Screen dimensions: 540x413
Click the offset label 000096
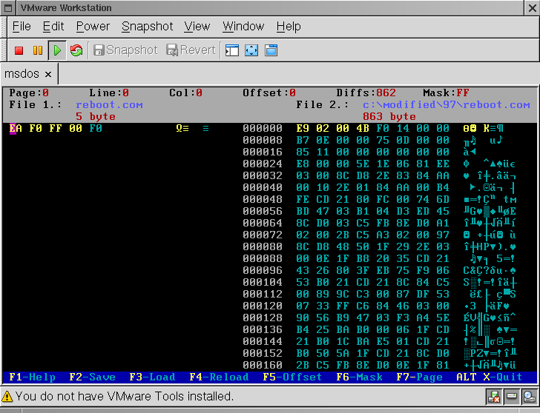(x=263, y=270)
